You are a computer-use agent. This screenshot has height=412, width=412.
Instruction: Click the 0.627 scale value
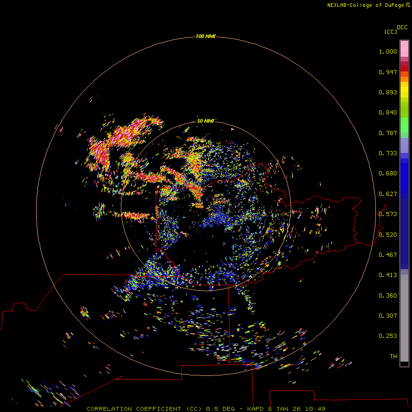388,194
